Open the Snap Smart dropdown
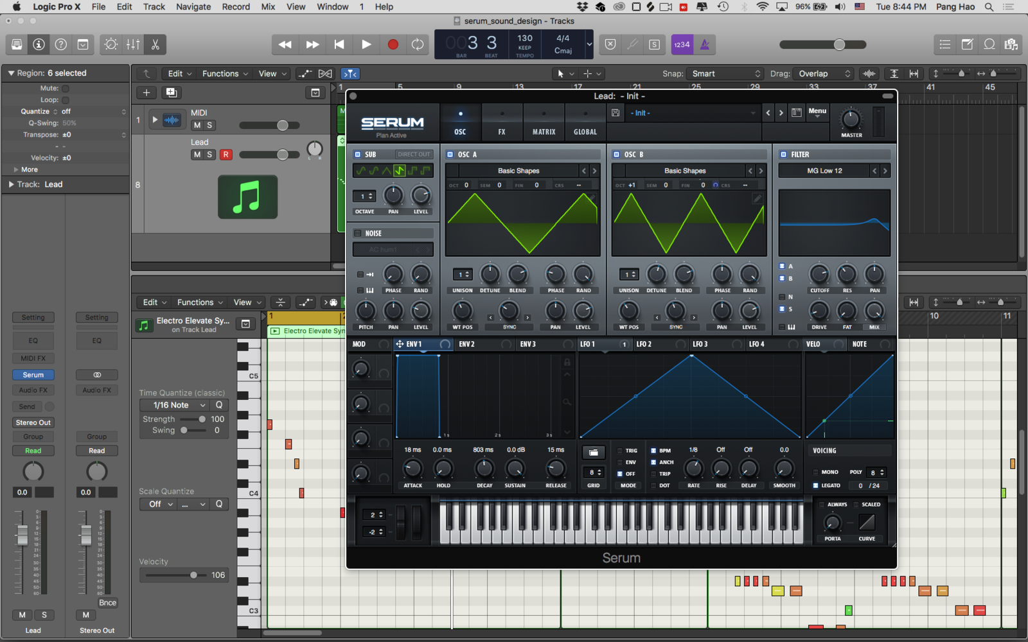The height and width of the screenshot is (642, 1028). [724, 74]
